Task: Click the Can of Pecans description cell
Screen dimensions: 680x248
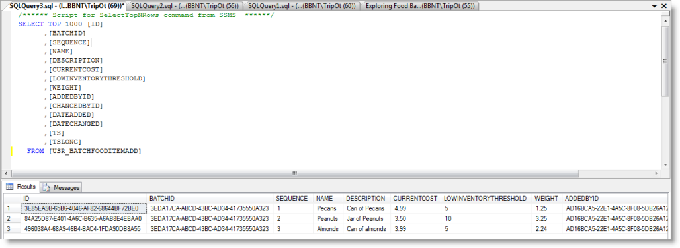Action: [x=366, y=208]
